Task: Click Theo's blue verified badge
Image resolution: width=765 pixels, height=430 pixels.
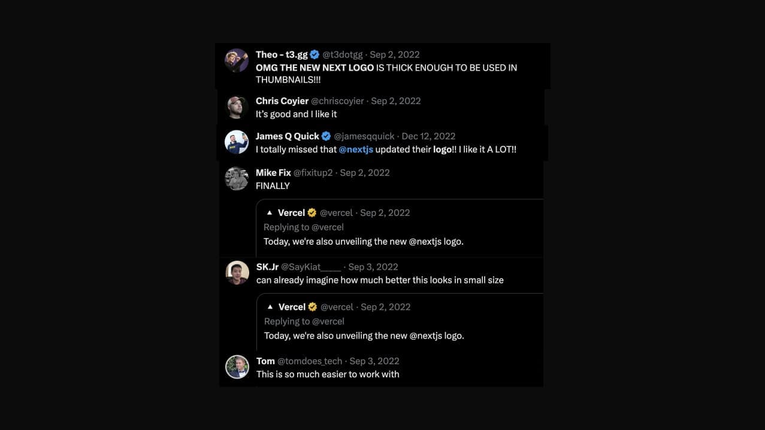Action: pos(315,54)
